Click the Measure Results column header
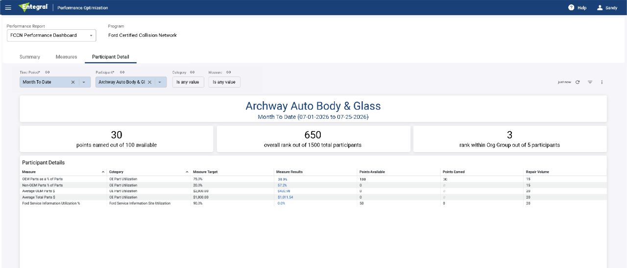This screenshot has width=627, height=268. 289,172
